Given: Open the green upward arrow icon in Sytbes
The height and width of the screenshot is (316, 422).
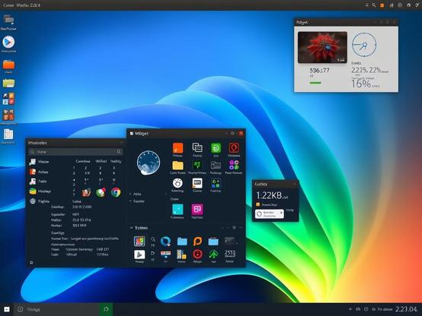Looking at the screenshot, I should pyautogui.click(x=213, y=254).
